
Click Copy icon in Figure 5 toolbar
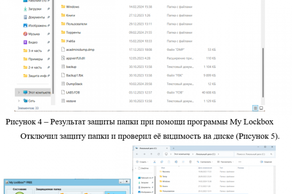[x=162, y=162]
